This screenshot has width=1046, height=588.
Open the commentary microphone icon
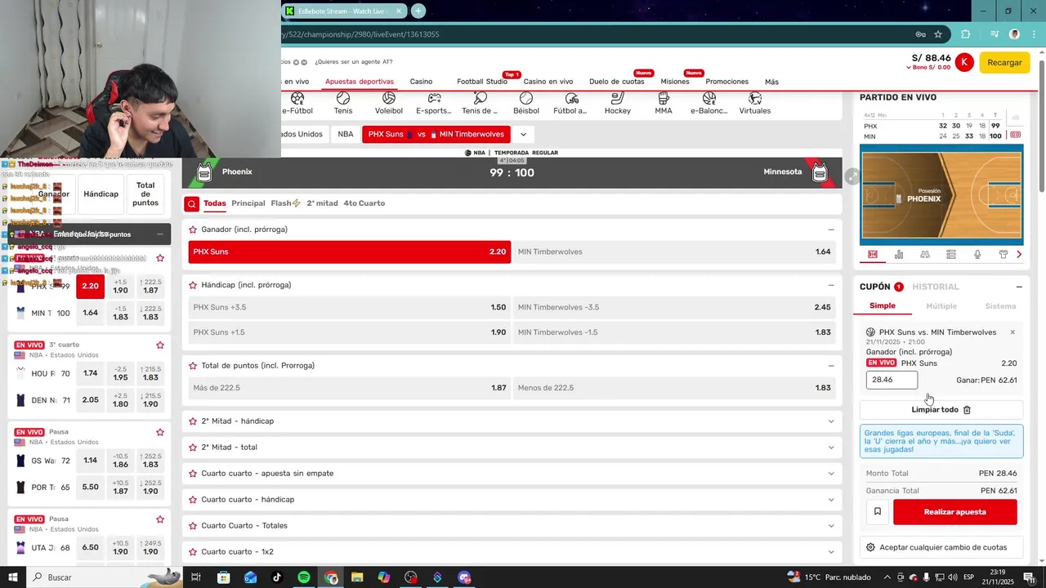(x=977, y=255)
